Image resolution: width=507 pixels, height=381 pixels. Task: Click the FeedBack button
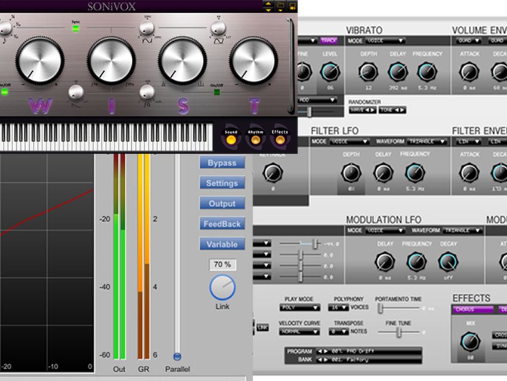(222, 224)
